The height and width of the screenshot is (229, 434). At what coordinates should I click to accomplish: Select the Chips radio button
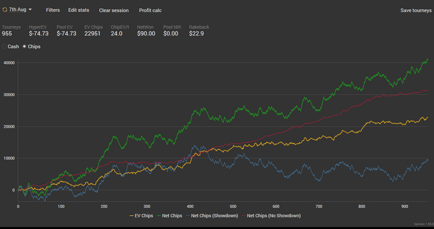pos(24,47)
